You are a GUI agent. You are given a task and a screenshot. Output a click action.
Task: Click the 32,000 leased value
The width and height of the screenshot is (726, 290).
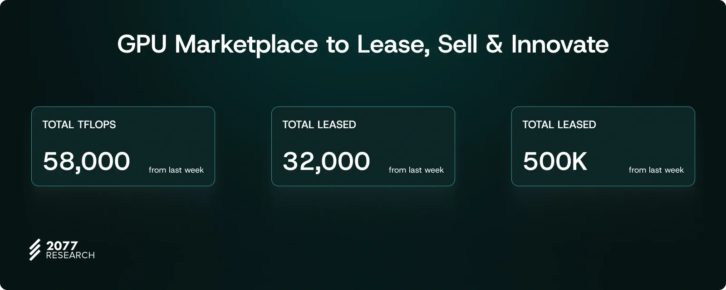326,161
